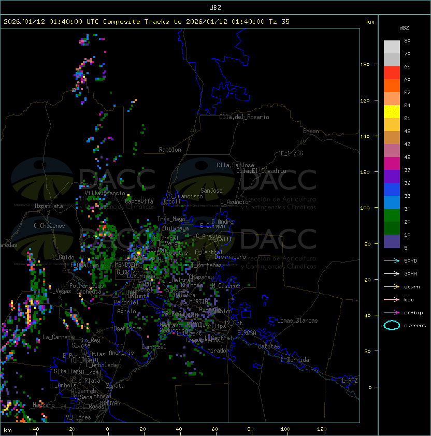Click the Clla.SanJose place label
Viewport: 431px width, 436px height.
[235, 165]
